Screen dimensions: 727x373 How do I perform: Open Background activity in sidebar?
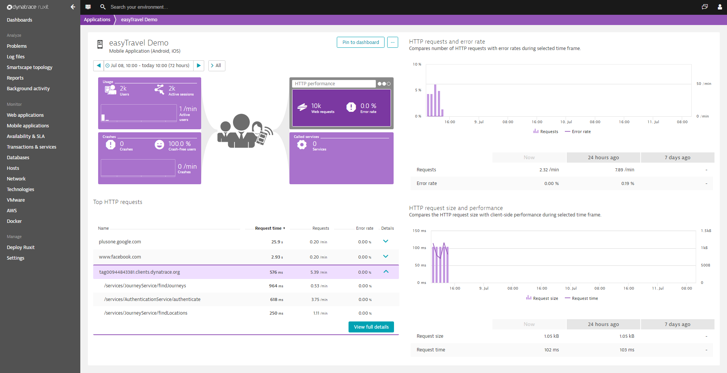click(28, 88)
